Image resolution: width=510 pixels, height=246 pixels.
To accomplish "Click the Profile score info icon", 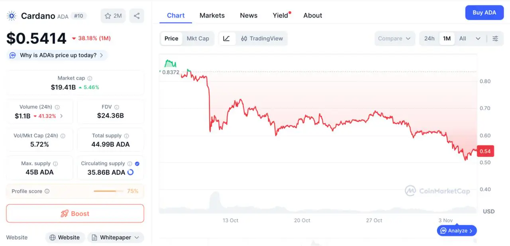I will tap(47, 191).
